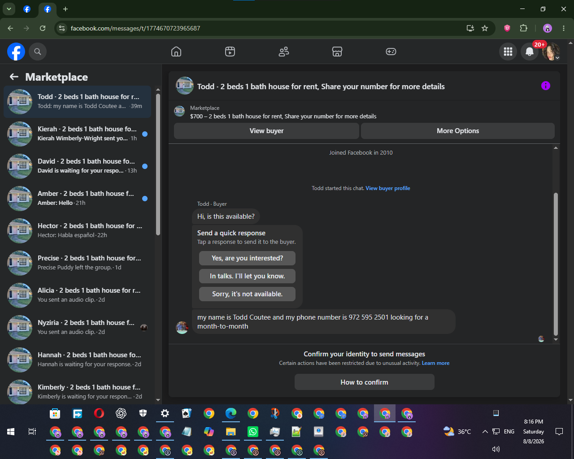This screenshot has width=574, height=459.
Task: Click the site information icon in address bar
Action: (x=62, y=28)
